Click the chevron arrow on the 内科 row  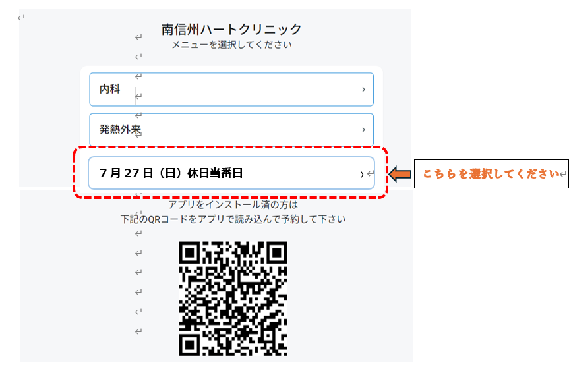click(363, 89)
